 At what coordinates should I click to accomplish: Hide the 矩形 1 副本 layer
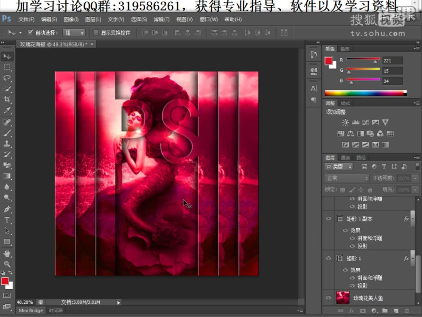coord(328,218)
